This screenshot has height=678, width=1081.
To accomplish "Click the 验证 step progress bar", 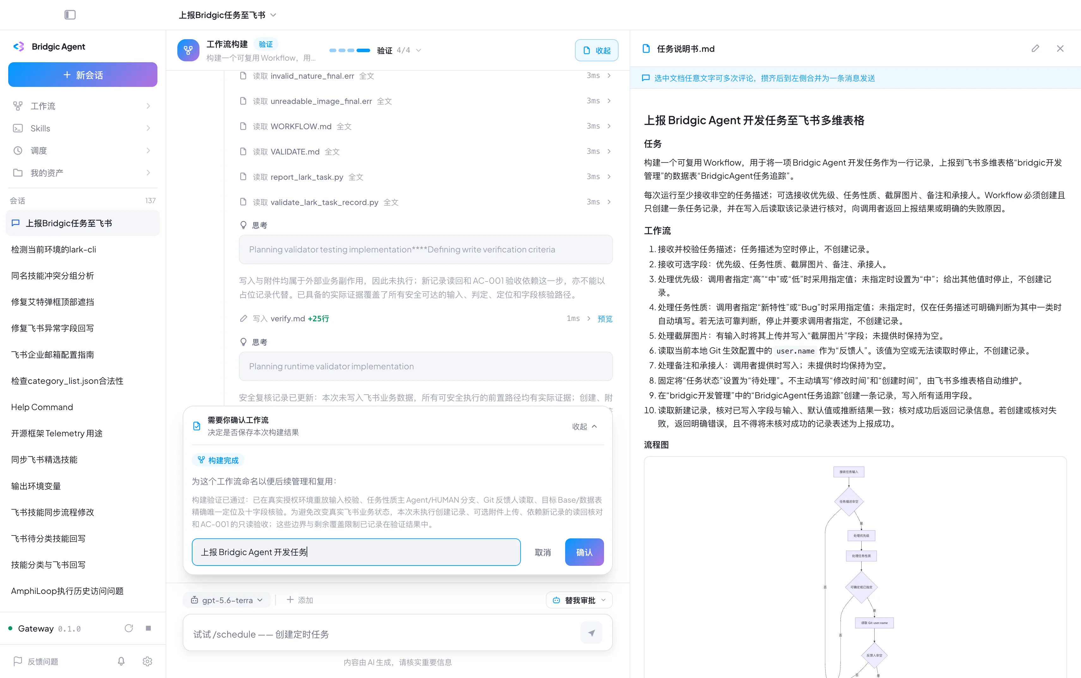I will pyautogui.click(x=349, y=50).
